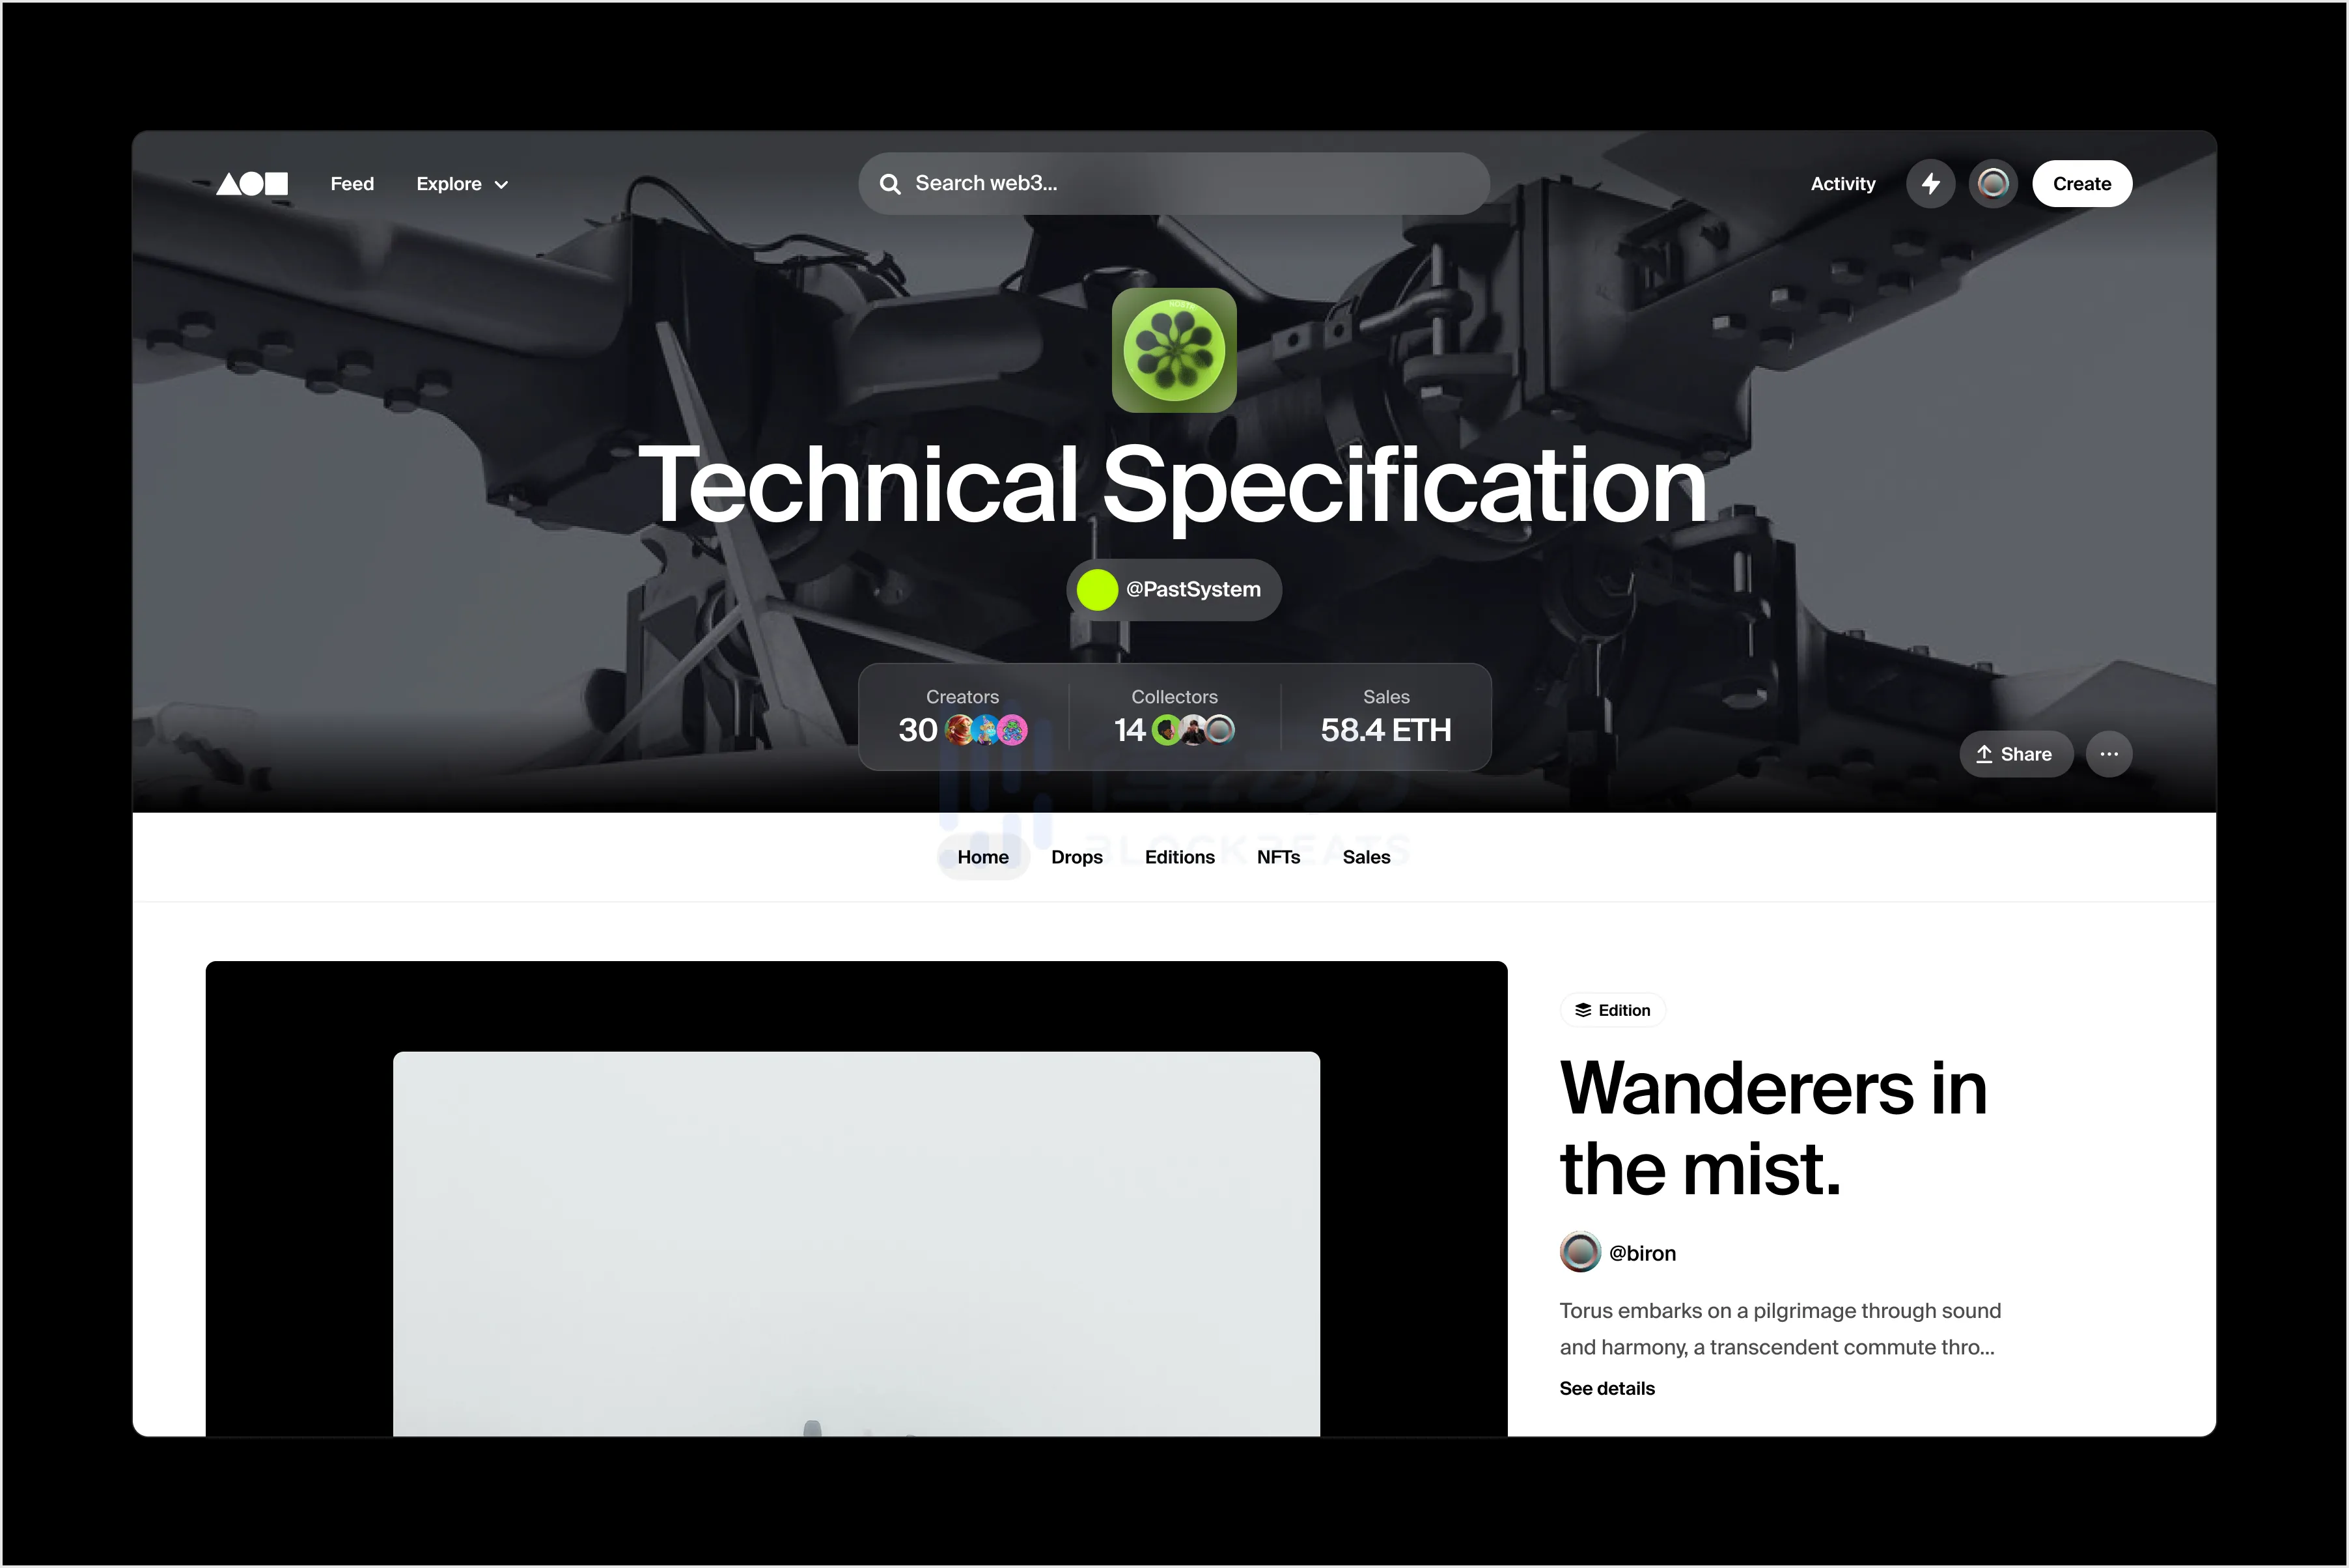The image size is (2349, 1568).
Task: Click the Search web3 input field
Action: (1174, 184)
